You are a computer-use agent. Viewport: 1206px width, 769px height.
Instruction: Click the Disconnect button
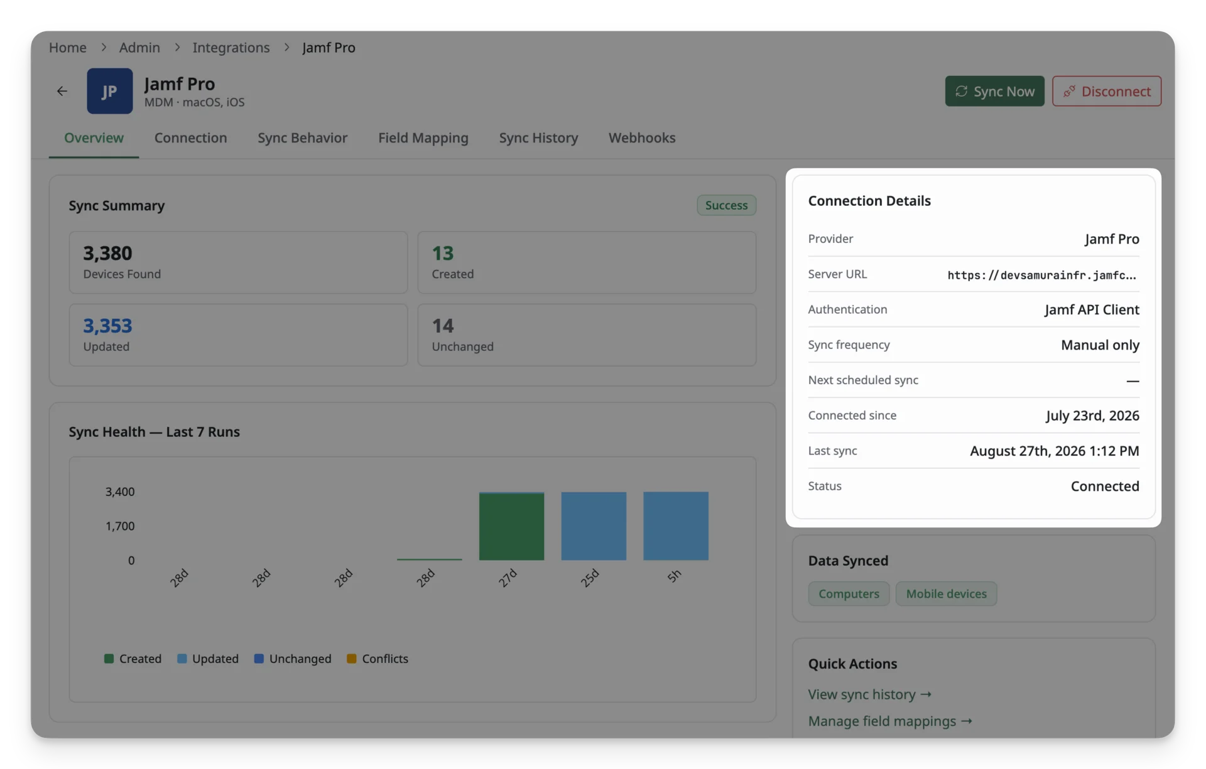[1106, 91]
